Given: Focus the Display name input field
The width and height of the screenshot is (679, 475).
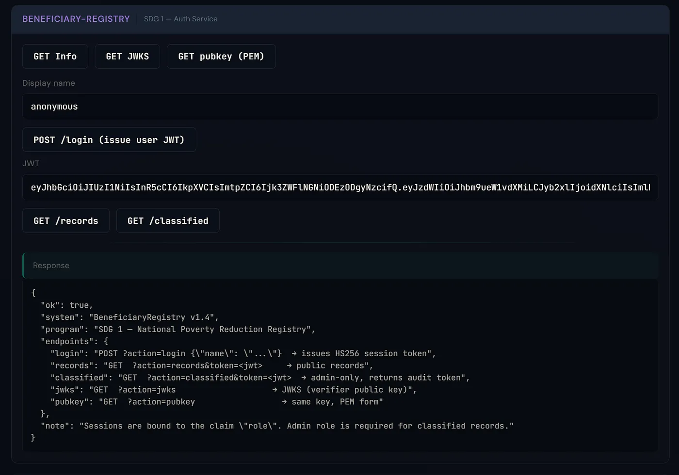Looking at the screenshot, I should (x=340, y=107).
